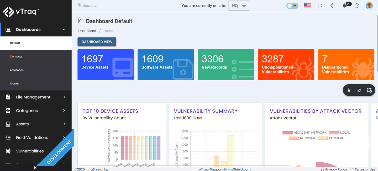Click the lock icon beside Privacy Policy

pos(322,169)
